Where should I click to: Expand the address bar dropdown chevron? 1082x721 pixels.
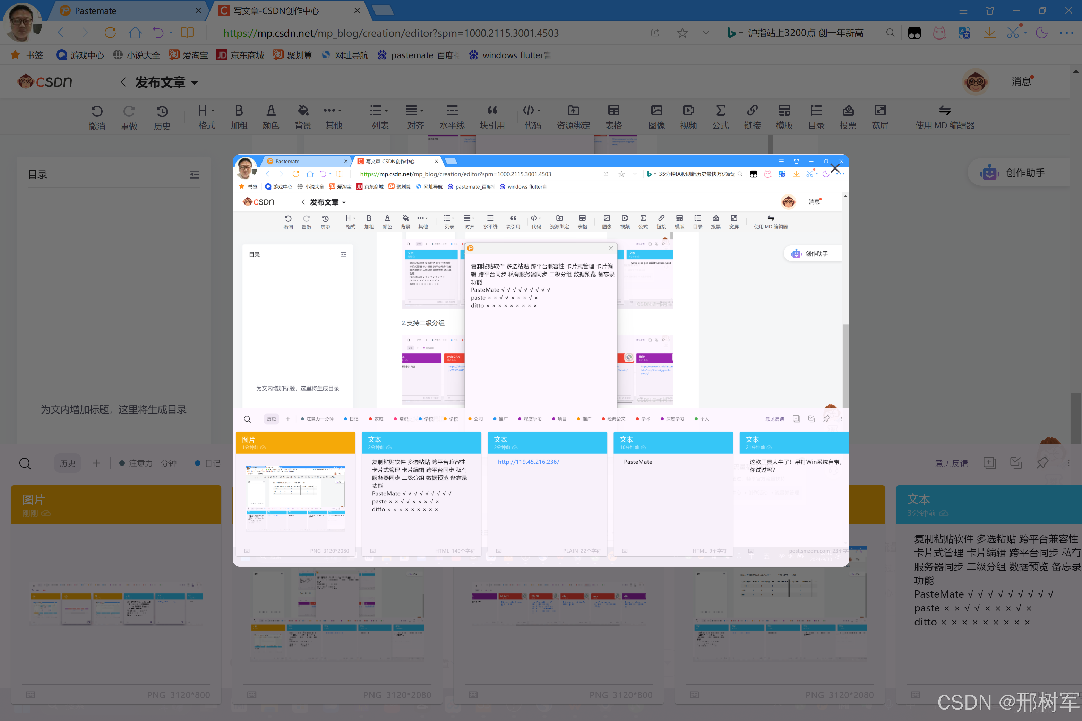pos(706,33)
